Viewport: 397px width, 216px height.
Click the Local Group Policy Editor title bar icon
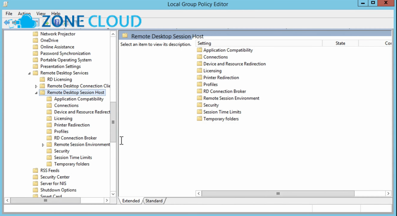click(5, 4)
